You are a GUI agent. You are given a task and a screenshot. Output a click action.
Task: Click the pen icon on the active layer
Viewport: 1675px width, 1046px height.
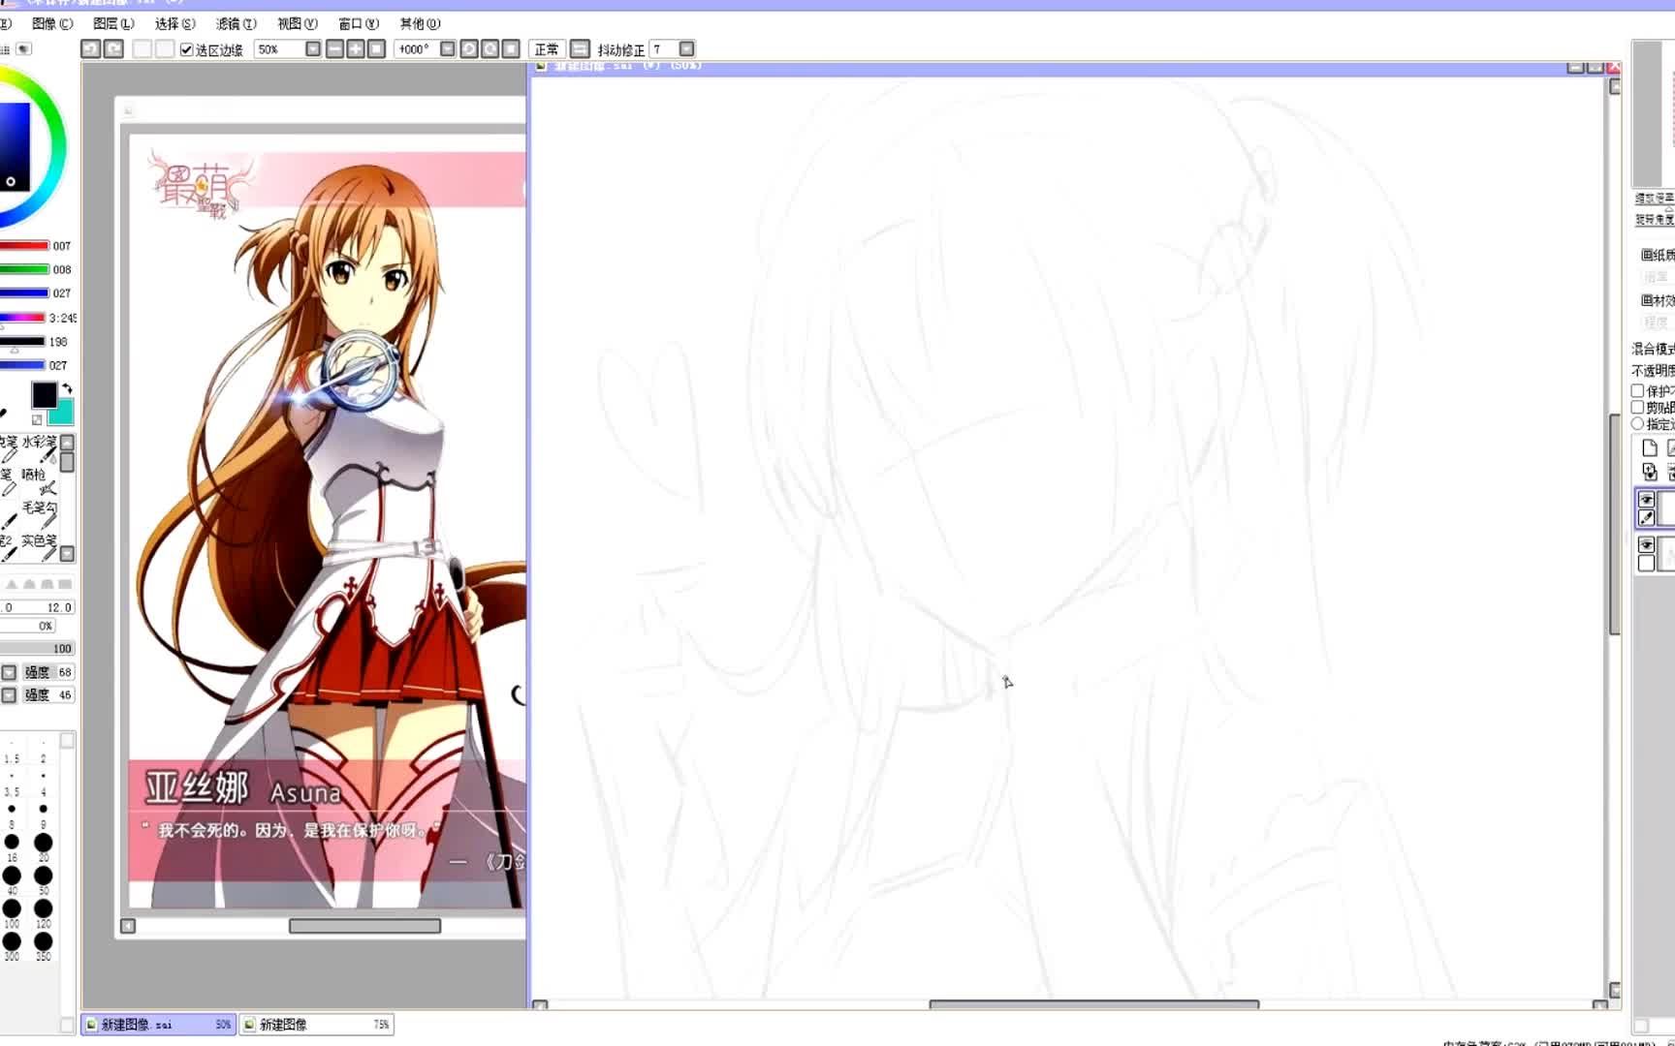coord(1646,518)
